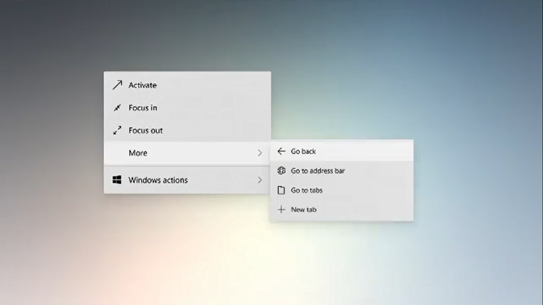The width and height of the screenshot is (543, 305).
Task: Click the Activate diagonal arrow icon
Action: click(117, 85)
